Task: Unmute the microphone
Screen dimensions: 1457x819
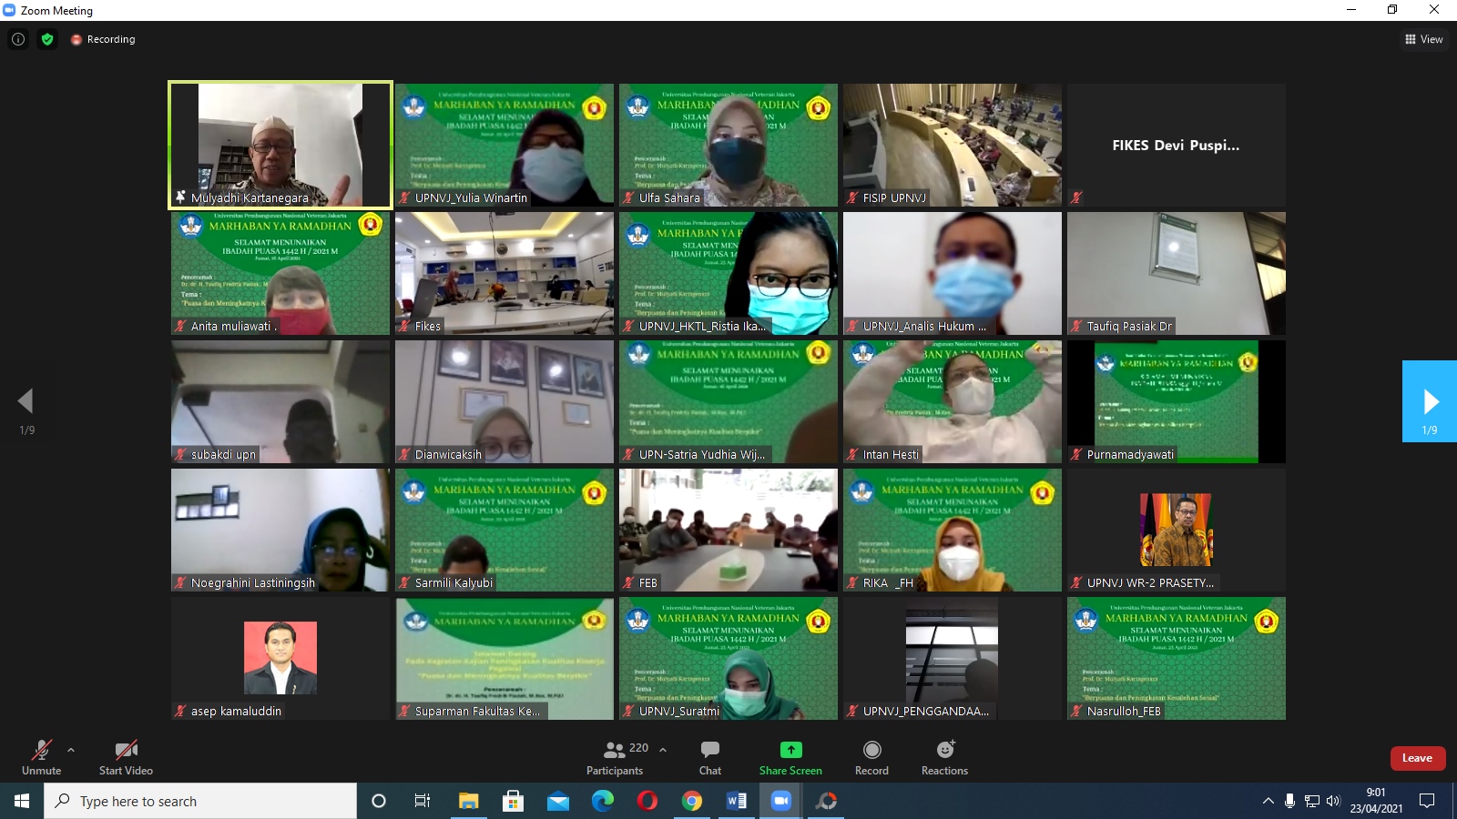Action: tap(41, 757)
